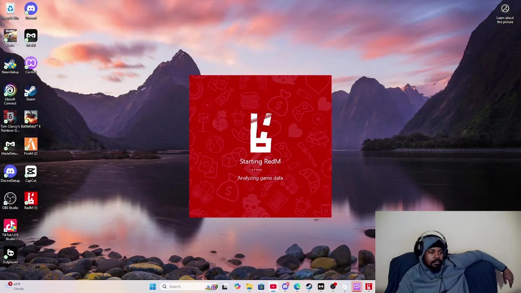The height and width of the screenshot is (293, 521).
Task: Open Microsoft Store from the taskbar
Action: (261, 286)
